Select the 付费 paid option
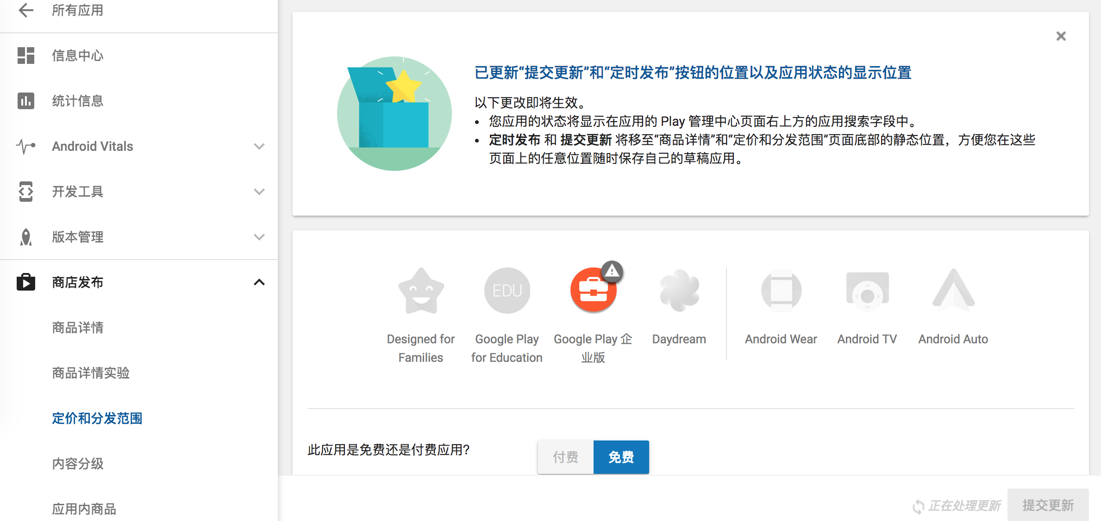 (565, 457)
